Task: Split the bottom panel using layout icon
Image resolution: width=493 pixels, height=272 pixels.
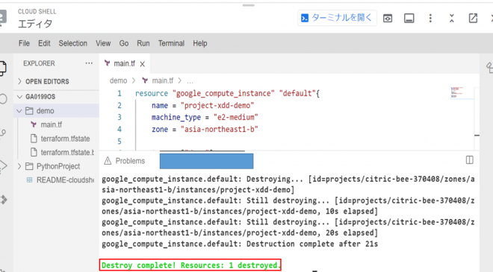Action: 469,160
